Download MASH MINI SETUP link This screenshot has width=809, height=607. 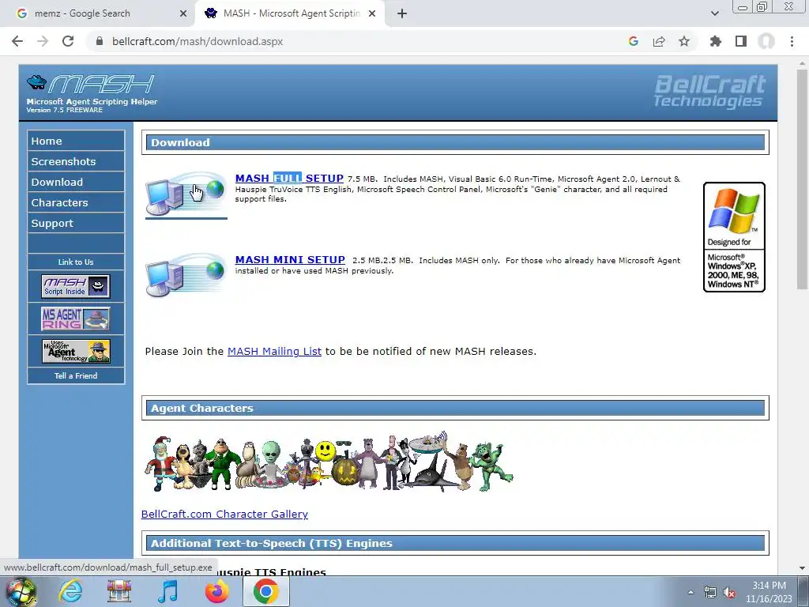coord(290,259)
